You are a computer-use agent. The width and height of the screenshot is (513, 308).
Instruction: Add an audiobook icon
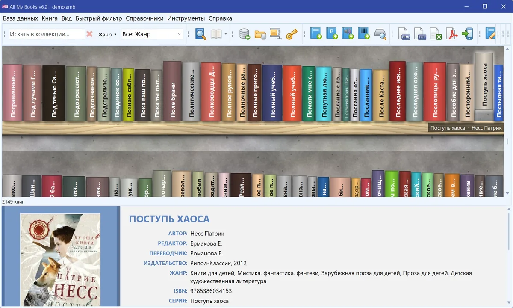click(348, 34)
